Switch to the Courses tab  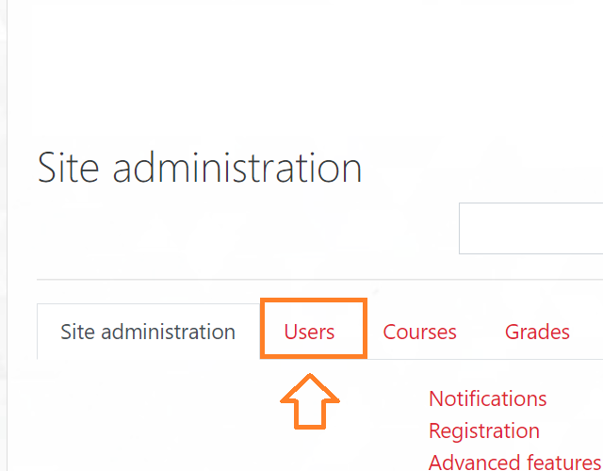point(419,333)
